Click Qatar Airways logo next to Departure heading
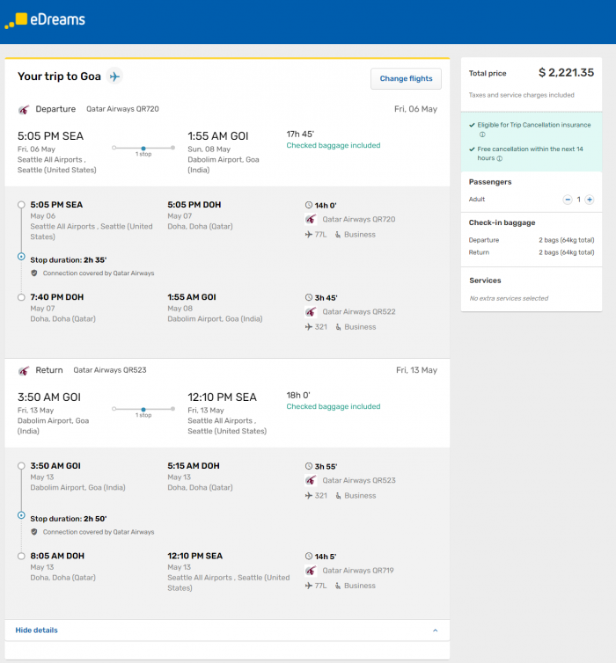 click(24, 110)
